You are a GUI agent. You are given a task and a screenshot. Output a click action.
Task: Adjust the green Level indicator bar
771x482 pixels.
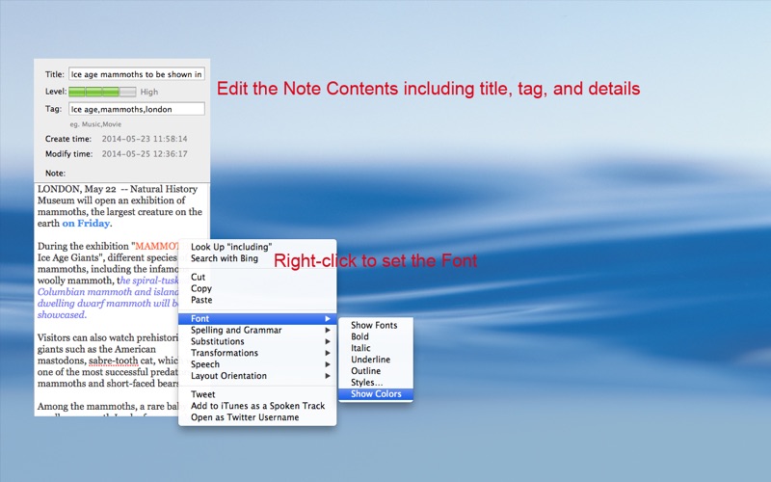(x=102, y=92)
